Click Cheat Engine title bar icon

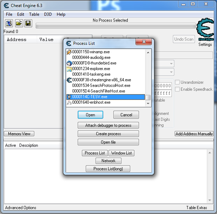click(x=6, y=6)
